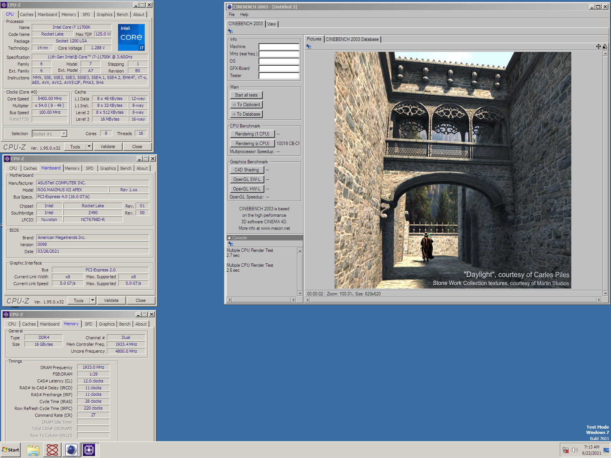
Task: Click the Intel Core i7 logo in CPU-Z
Action: pos(131,37)
